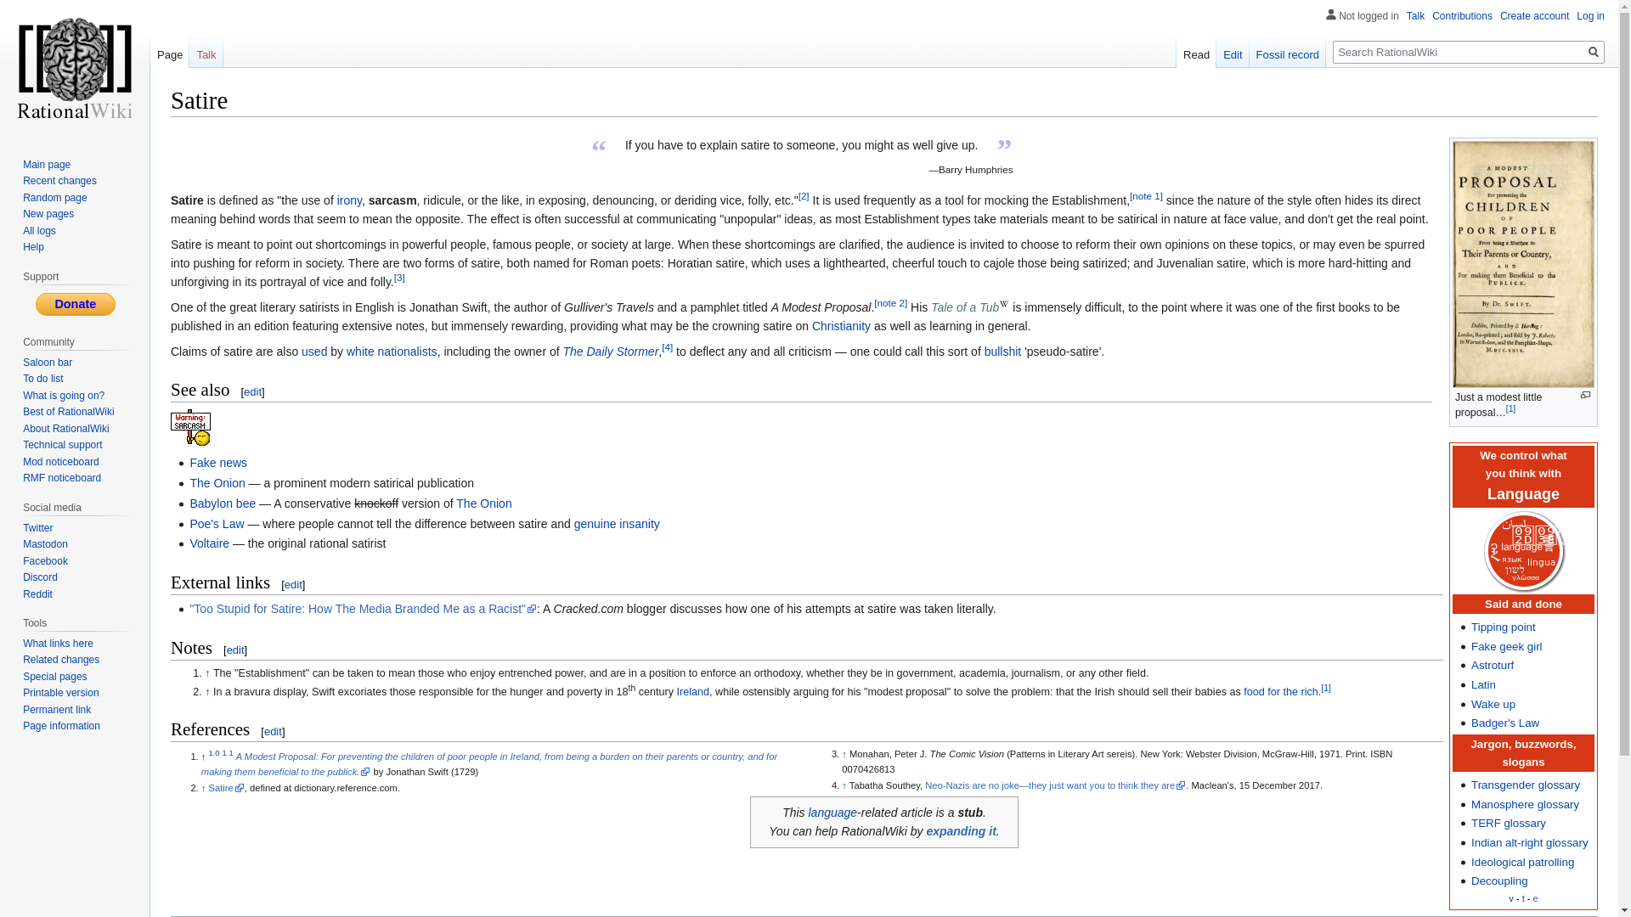Open New pages link
The width and height of the screenshot is (1631, 917).
48,214
